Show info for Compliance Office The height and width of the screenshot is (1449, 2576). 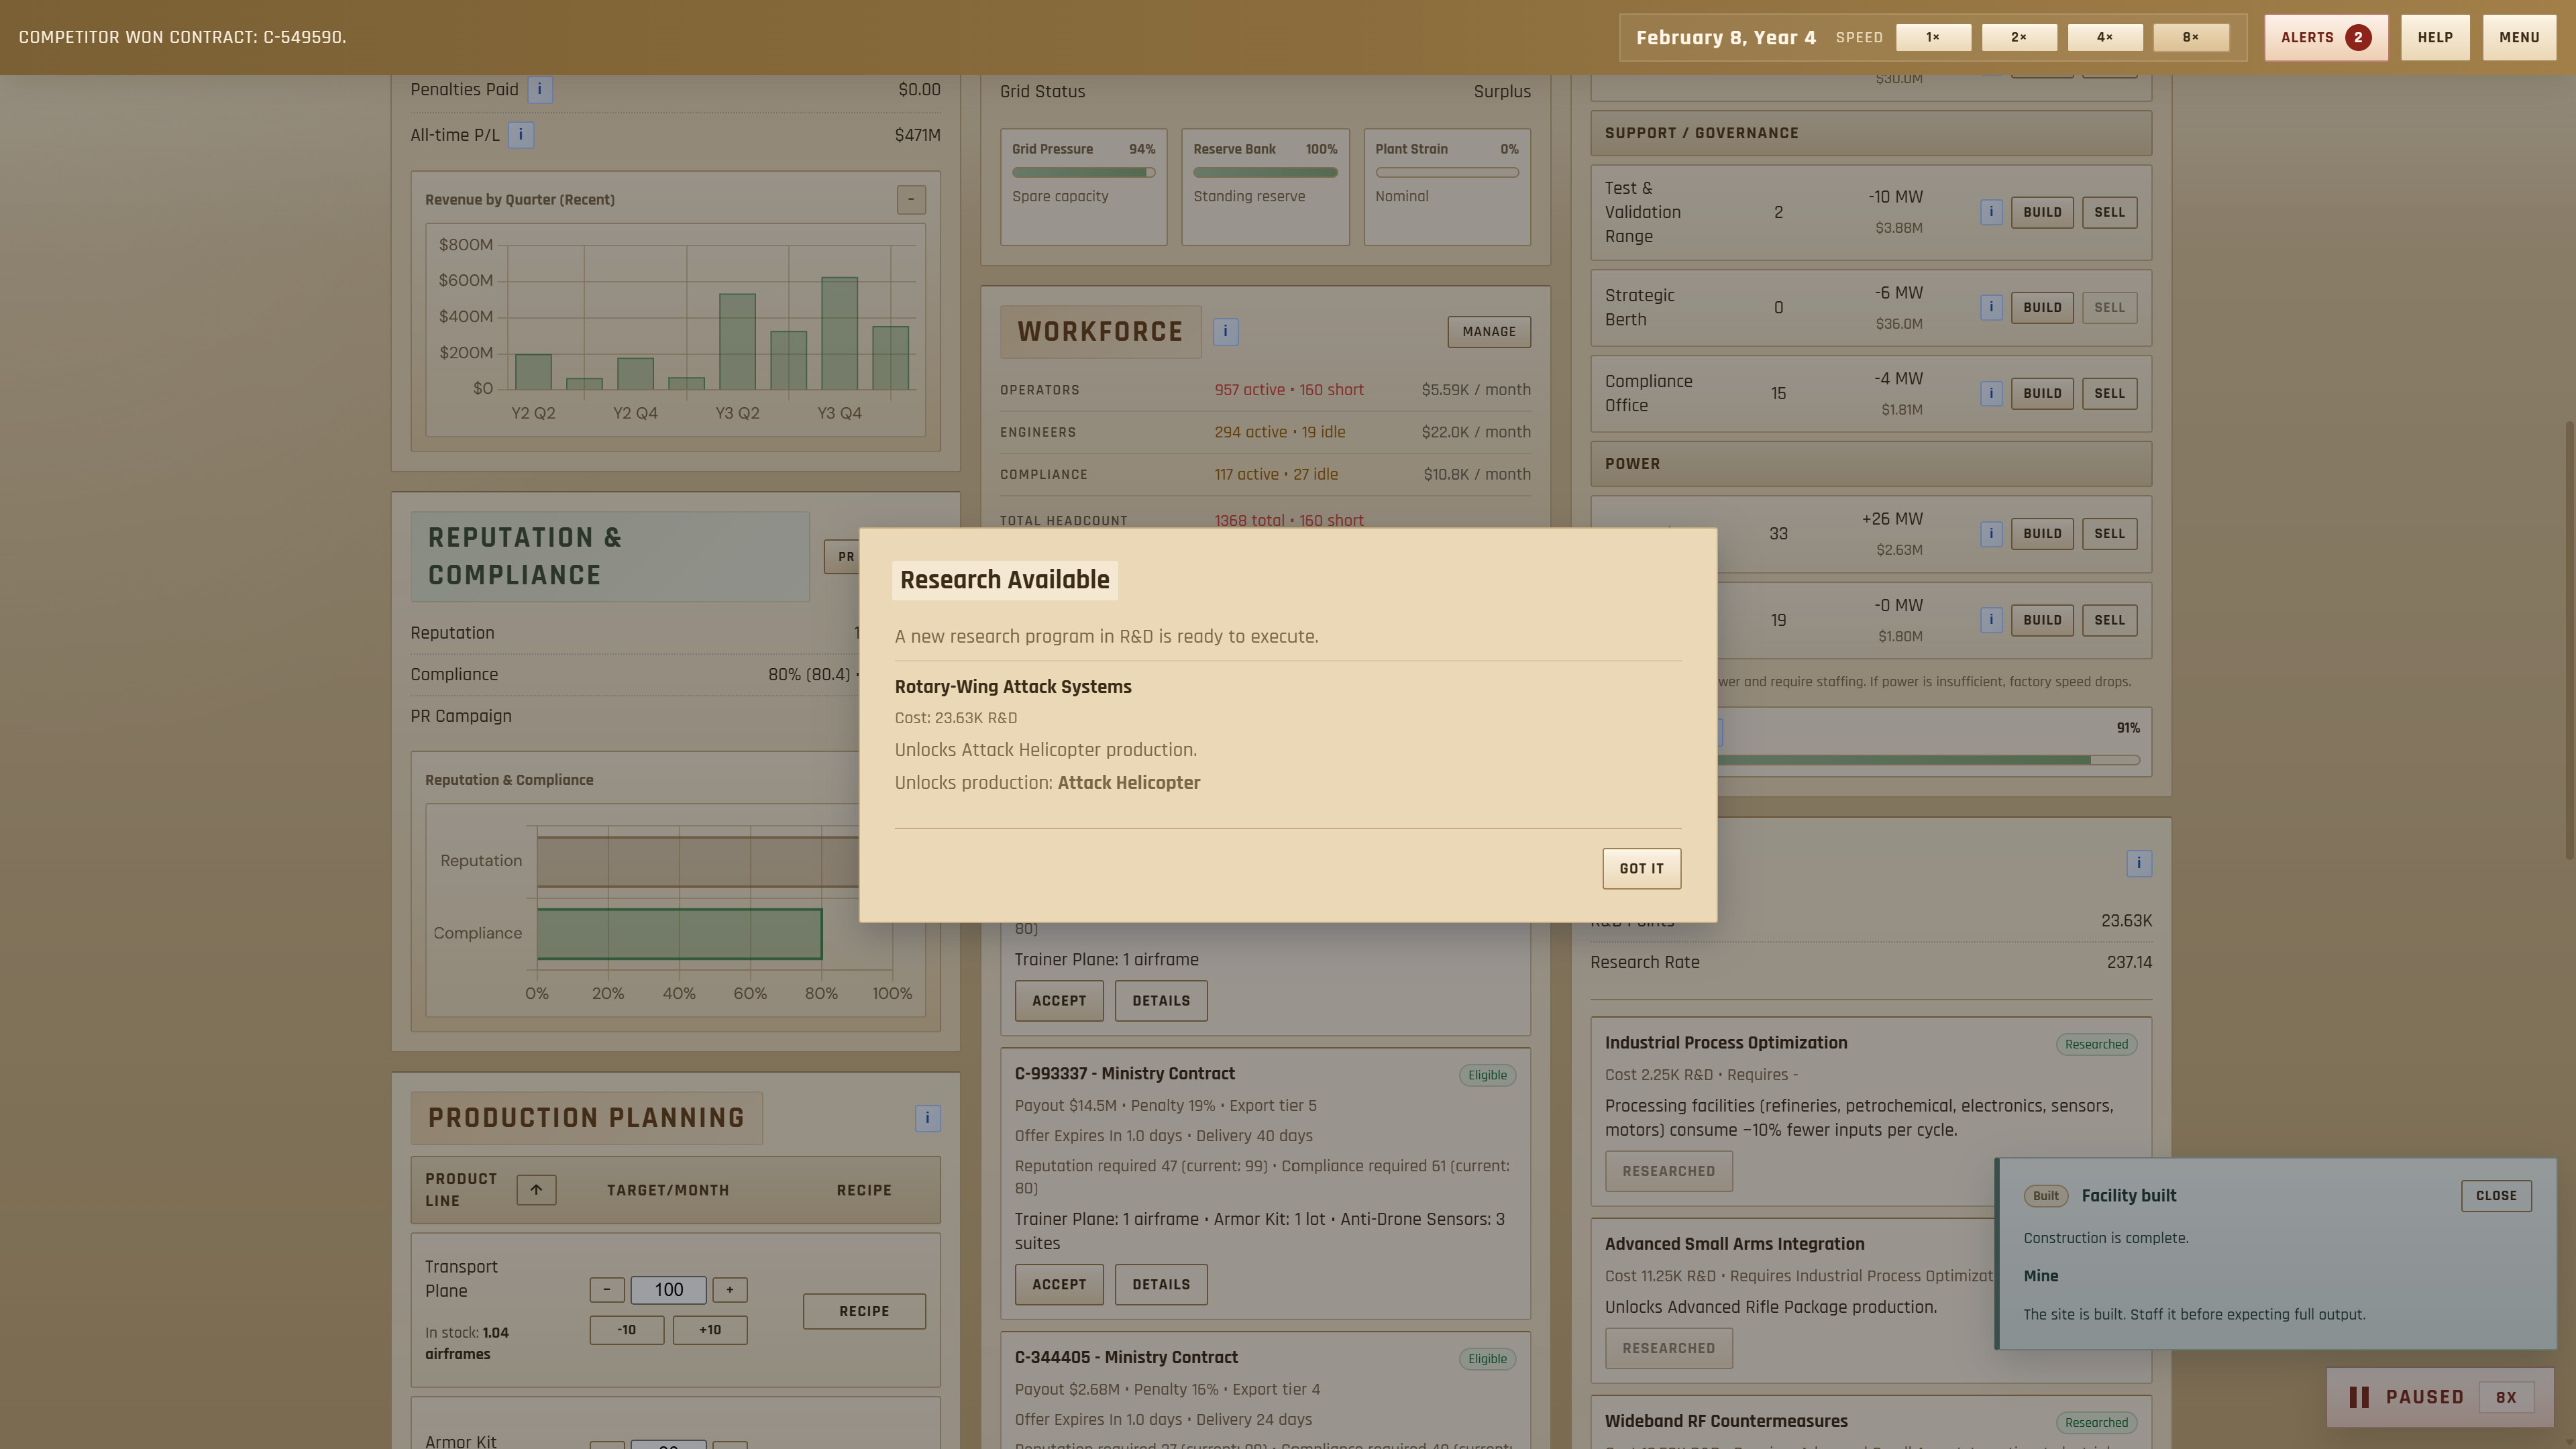[x=1991, y=393]
